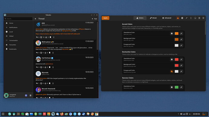
Task: Open Notifications in Tokodon sidebar
Action: click(18, 27)
